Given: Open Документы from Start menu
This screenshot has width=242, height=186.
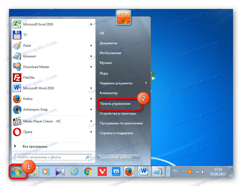Looking at the screenshot, I should pos(108,43).
